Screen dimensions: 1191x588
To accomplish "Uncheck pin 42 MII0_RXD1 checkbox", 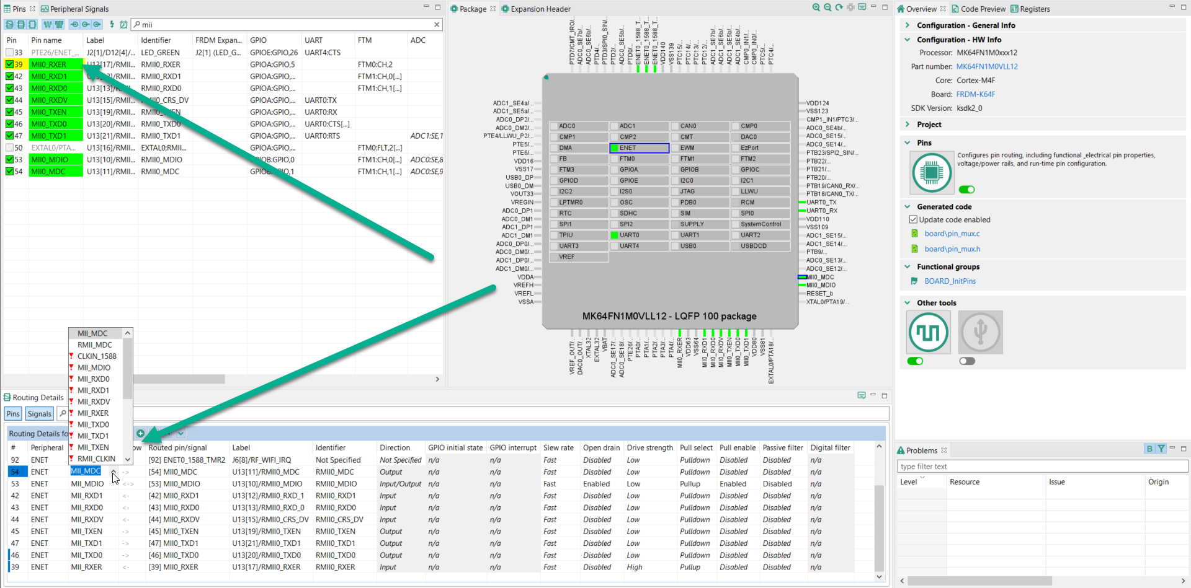I will click(11, 76).
